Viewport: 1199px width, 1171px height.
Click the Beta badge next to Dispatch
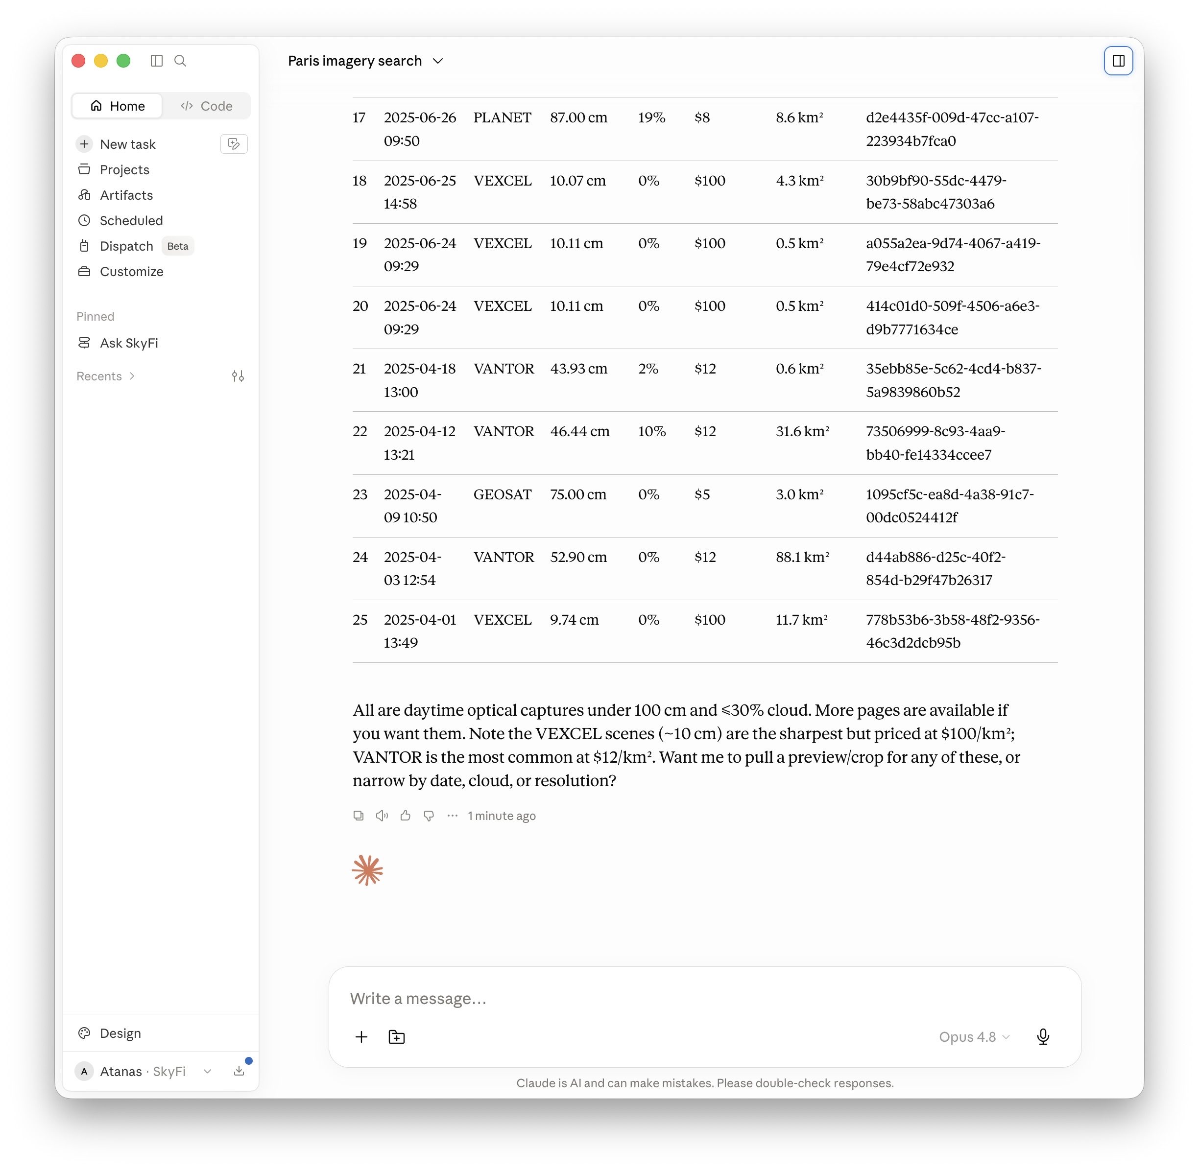178,246
